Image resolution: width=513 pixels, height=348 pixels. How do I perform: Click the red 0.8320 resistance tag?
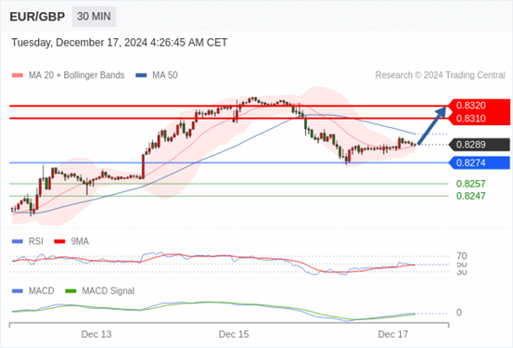tap(479, 106)
